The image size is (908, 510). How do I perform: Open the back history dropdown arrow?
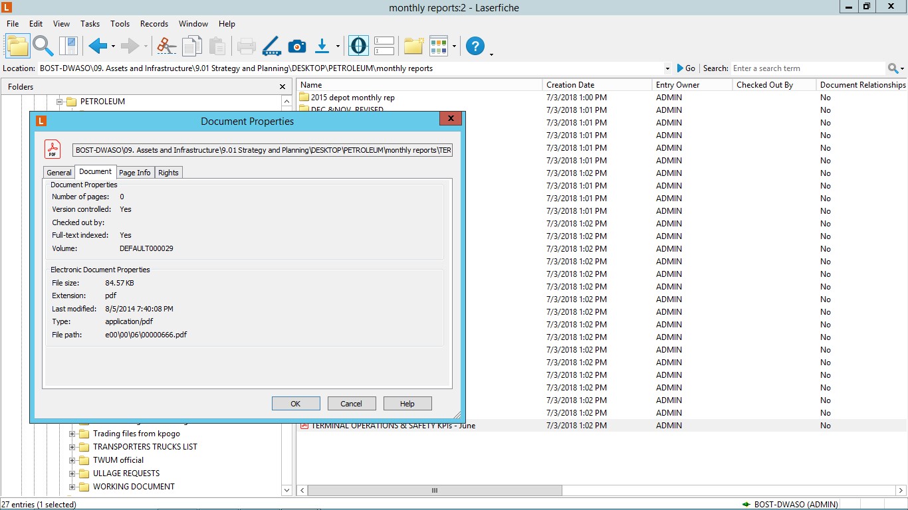113,46
